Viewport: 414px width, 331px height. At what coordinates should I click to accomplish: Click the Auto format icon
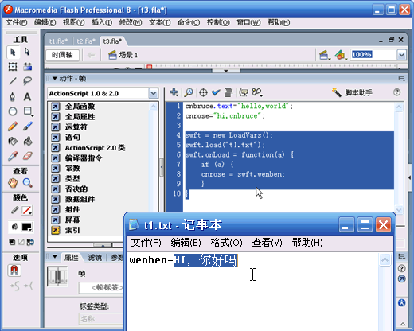coord(228,92)
